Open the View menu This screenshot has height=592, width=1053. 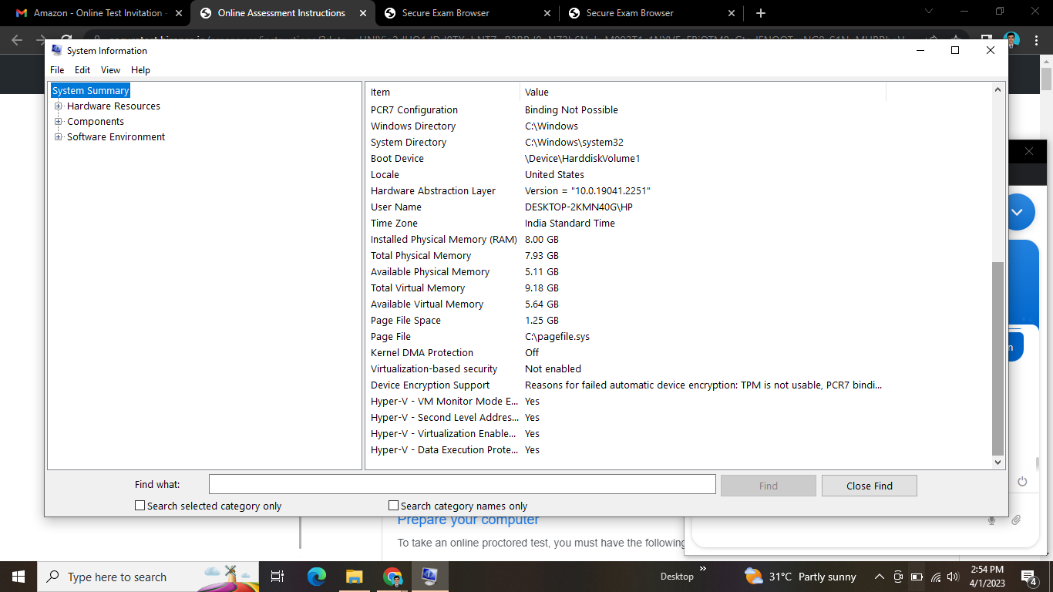pyautogui.click(x=110, y=70)
